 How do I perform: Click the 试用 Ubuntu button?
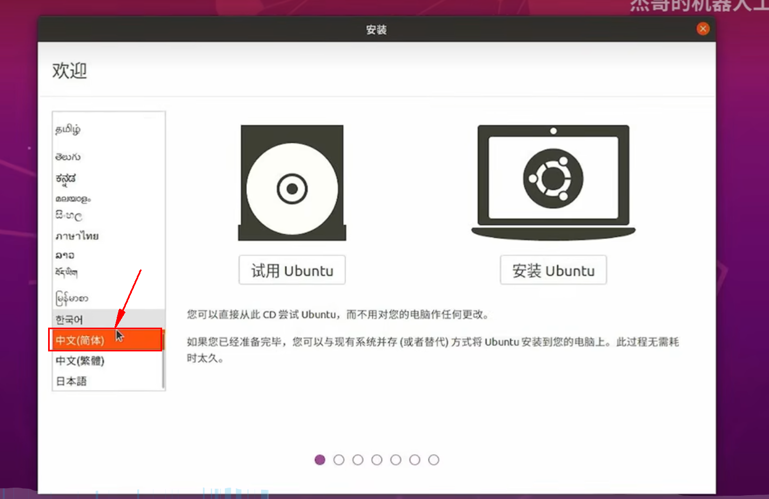(292, 270)
